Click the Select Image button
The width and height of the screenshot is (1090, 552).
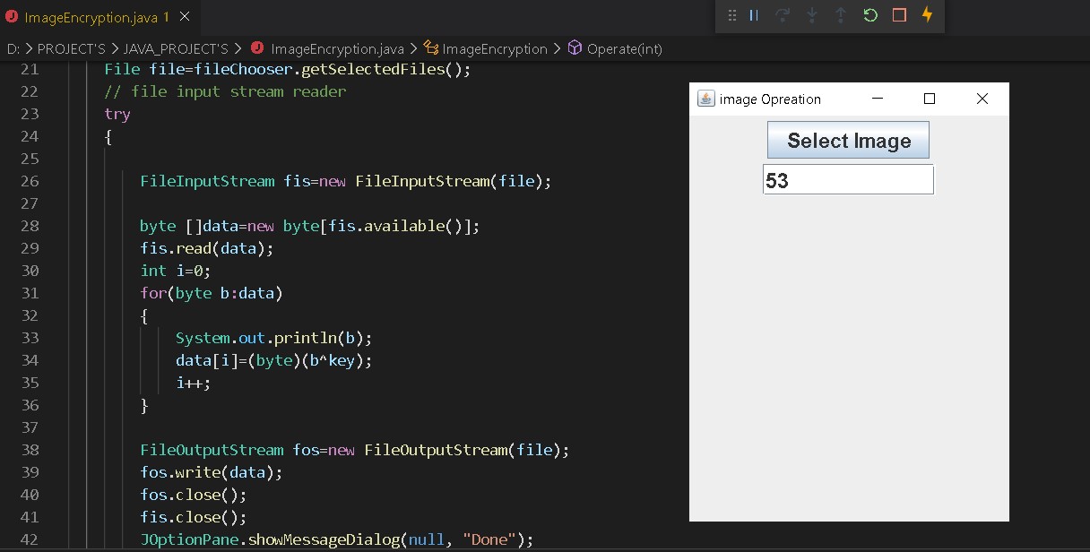(848, 140)
